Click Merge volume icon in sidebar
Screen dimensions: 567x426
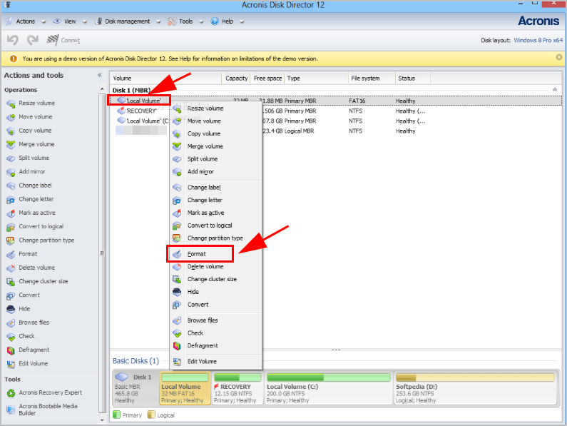[11, 145]
